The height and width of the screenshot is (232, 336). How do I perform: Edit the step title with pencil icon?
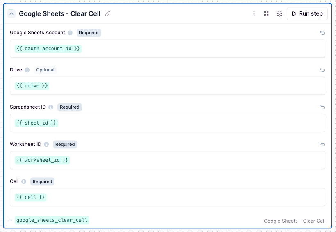point(108,14)
